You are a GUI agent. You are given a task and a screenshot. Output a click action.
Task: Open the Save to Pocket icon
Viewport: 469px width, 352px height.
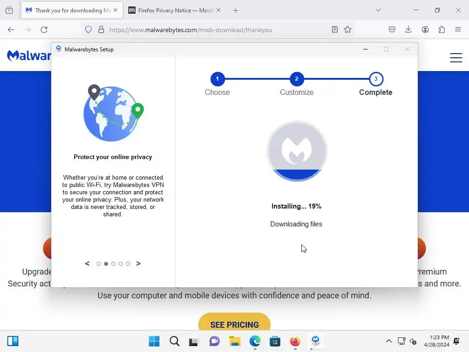click(392, 29)
